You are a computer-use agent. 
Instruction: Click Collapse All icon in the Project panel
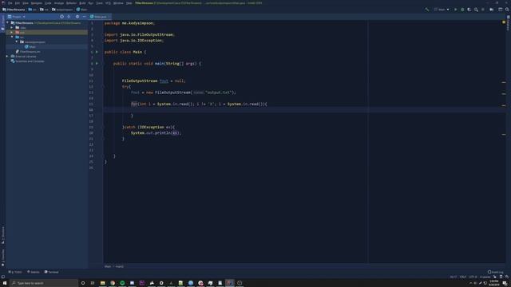click(69, 17)
